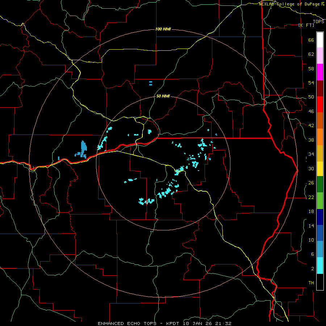Click the light green legend swatch
The width and height of the screenshot is (326, 326).
pos(320,201)
